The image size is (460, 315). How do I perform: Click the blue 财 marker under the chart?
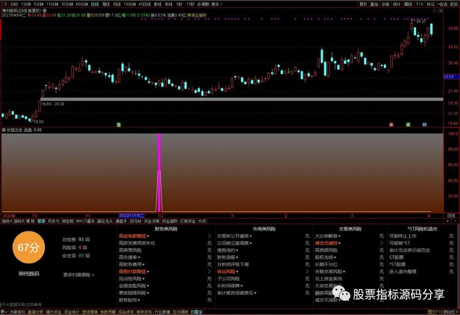point(425,125)
